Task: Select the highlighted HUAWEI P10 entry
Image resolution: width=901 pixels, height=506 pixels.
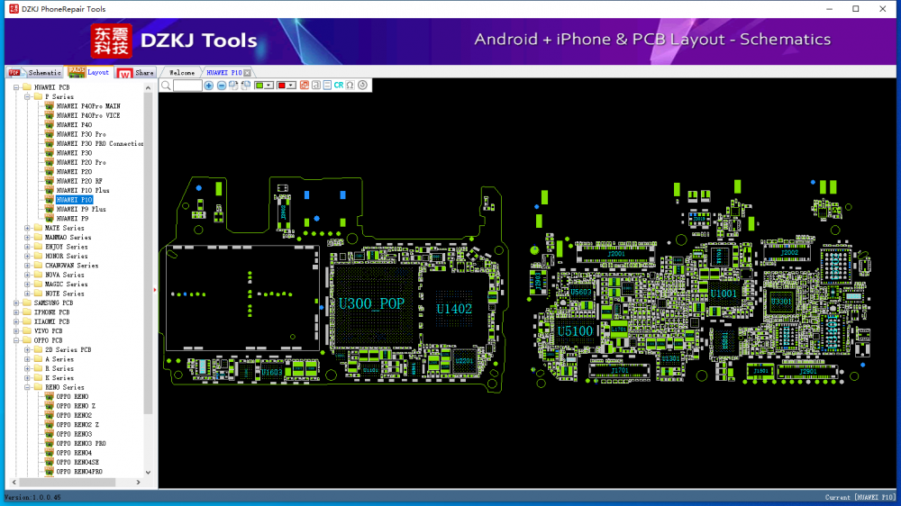Action: tap(74, 200)
